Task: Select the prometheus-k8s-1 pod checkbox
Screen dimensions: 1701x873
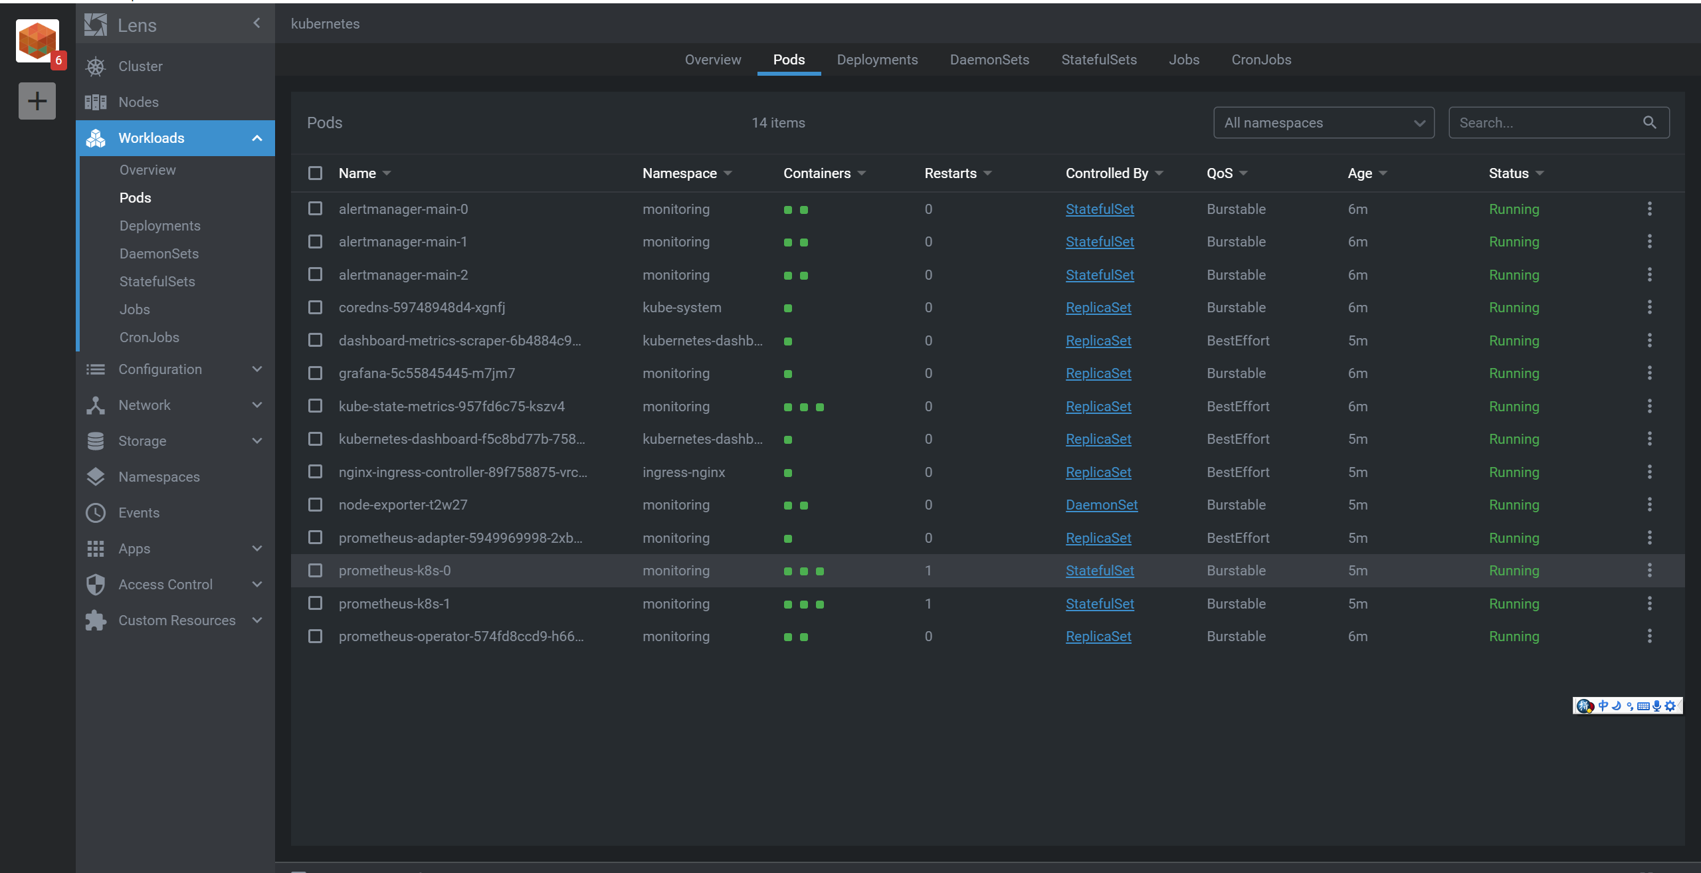Action: [x=315, y=603]
